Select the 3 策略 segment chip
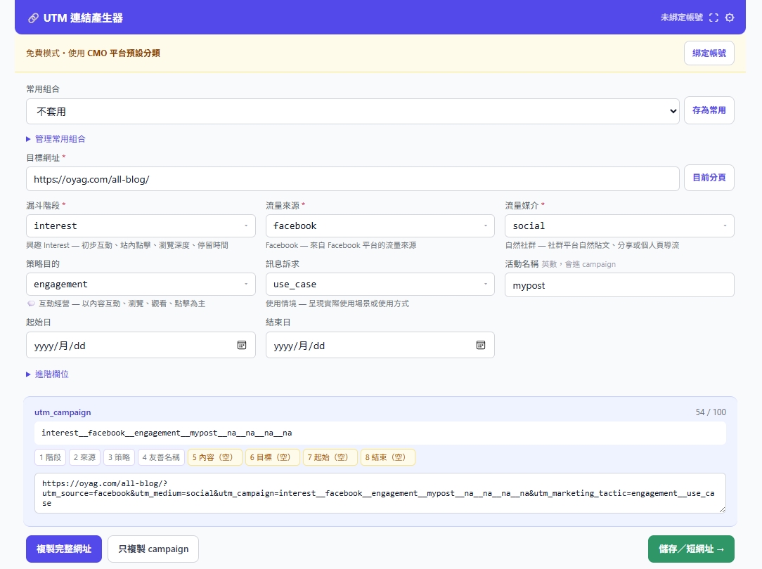 pyautogui.click(x=119, y=457)
